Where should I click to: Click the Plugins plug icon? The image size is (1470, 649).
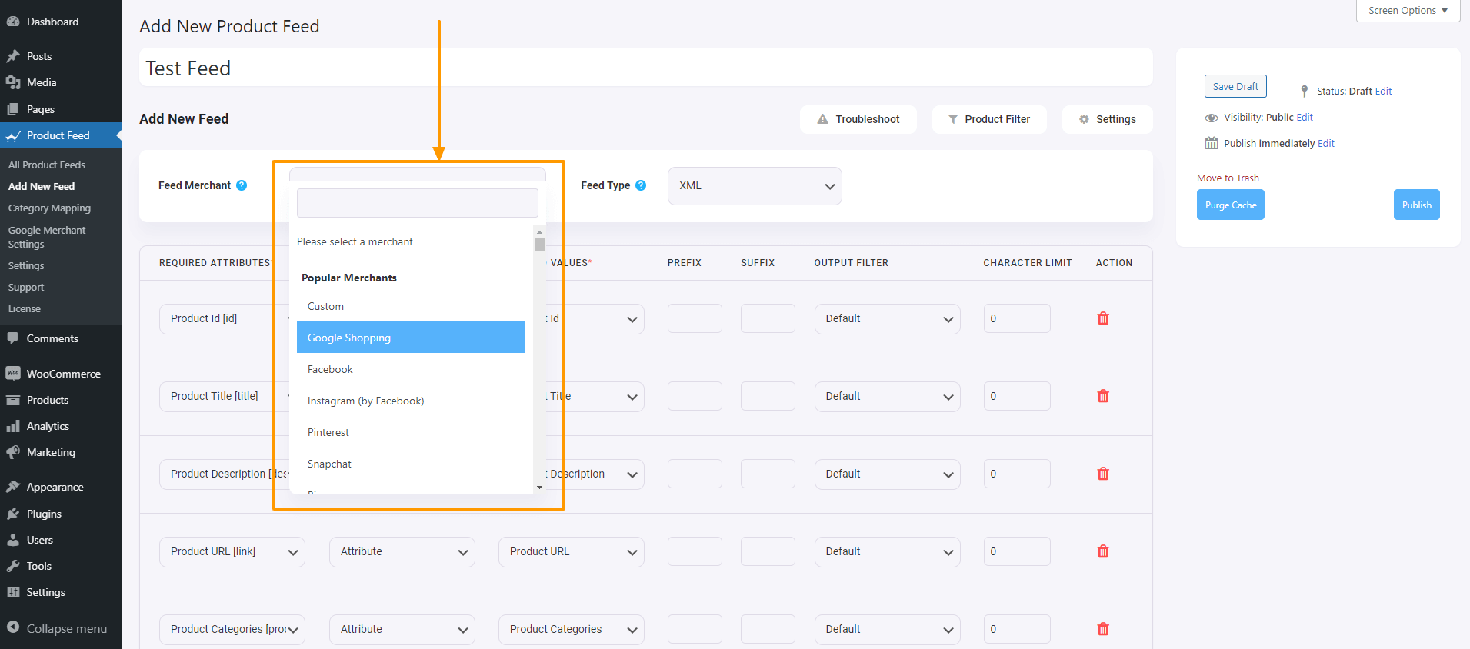tap(13, 514)
